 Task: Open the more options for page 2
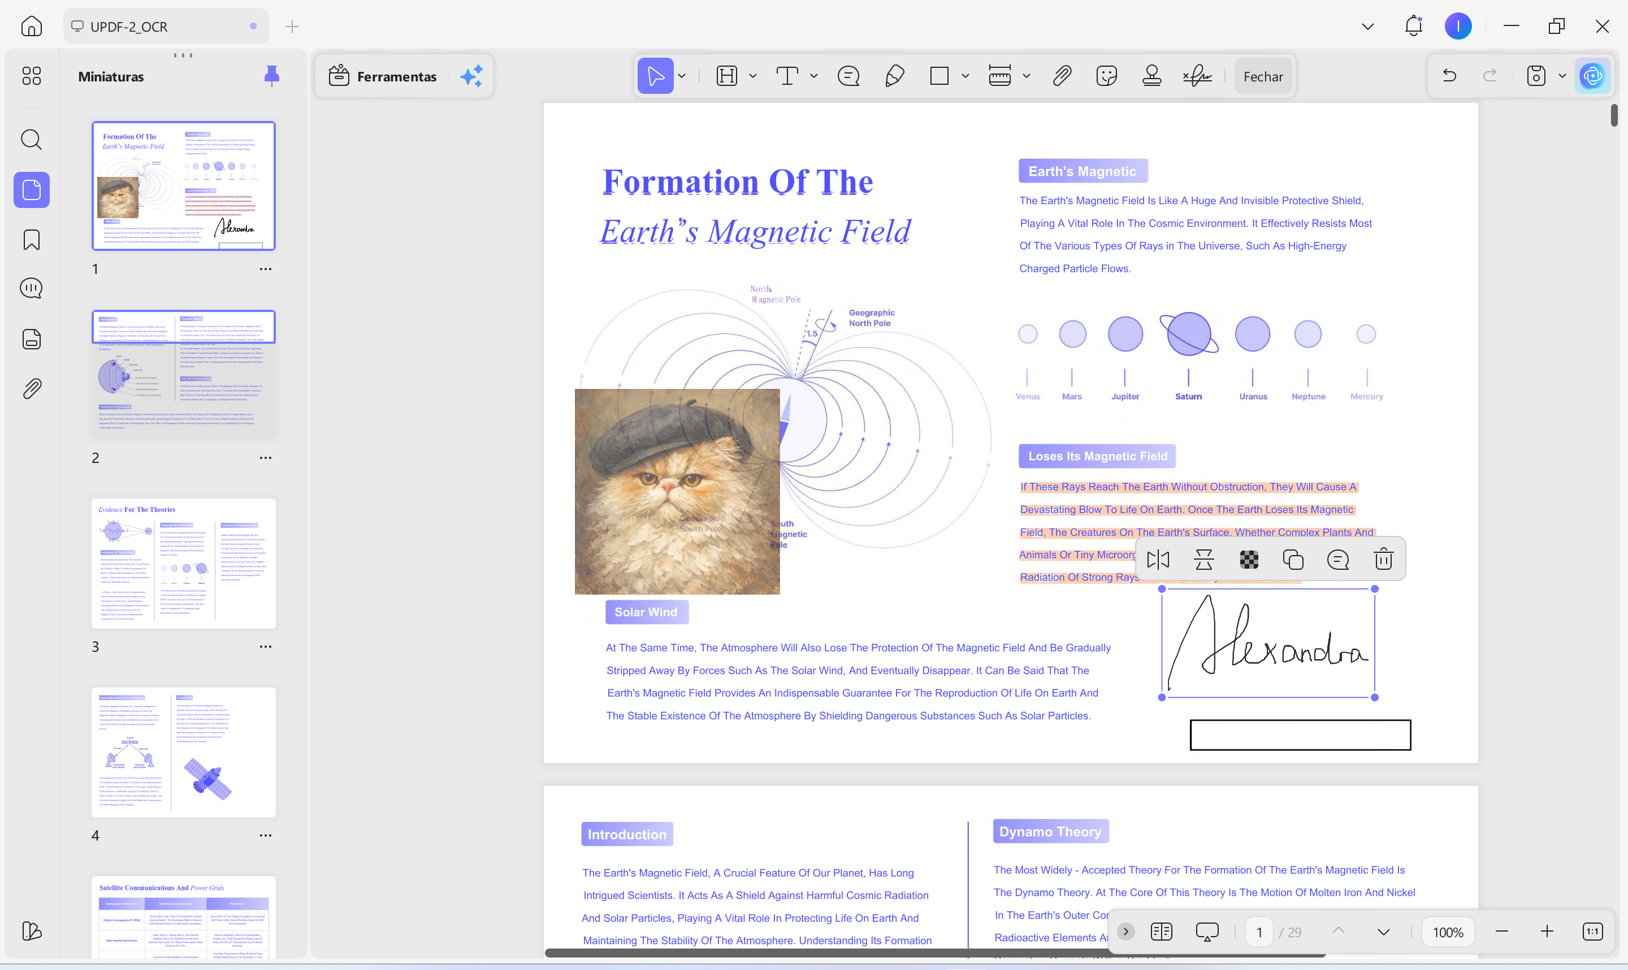pyautogui.click(x=265, y=457)
